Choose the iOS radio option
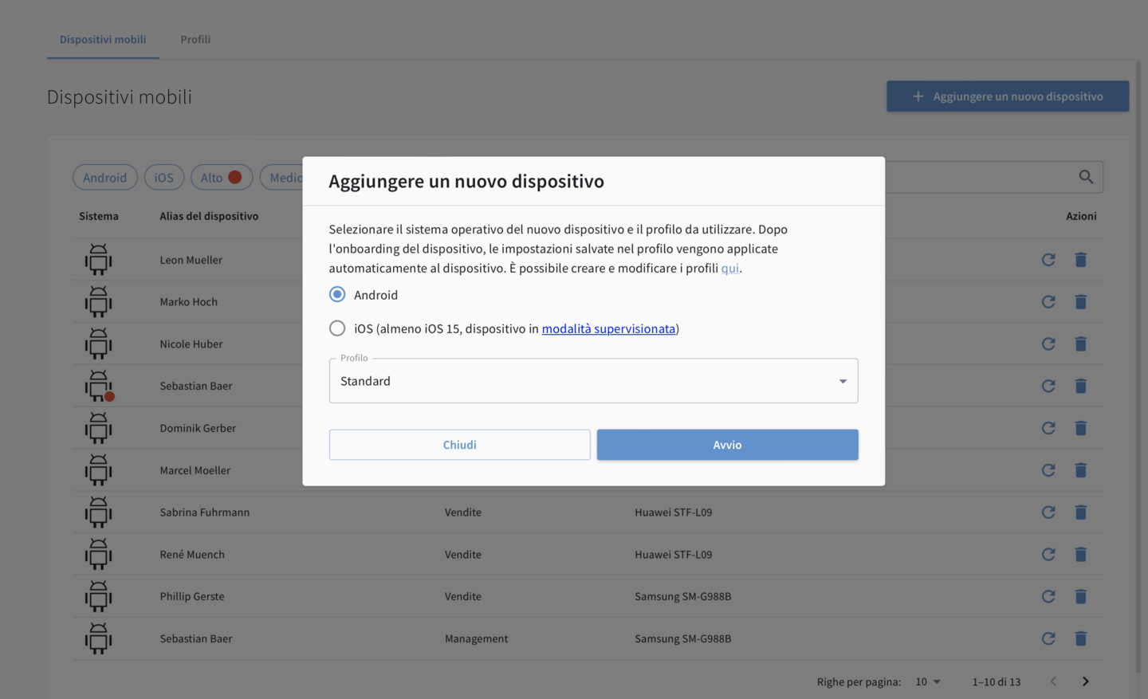This screenshot has height=699, width=1148. point(337,328)
